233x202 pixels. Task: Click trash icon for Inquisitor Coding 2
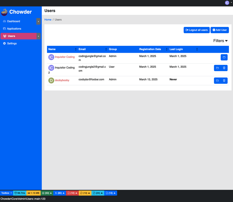[224, 68]
